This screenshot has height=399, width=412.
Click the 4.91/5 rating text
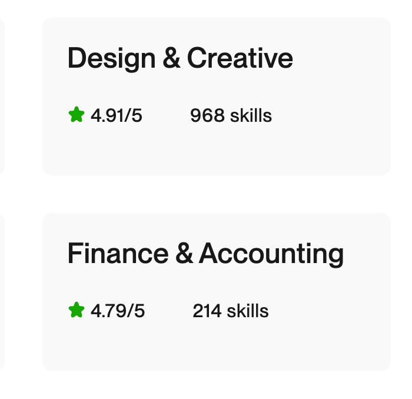point(117,115)
